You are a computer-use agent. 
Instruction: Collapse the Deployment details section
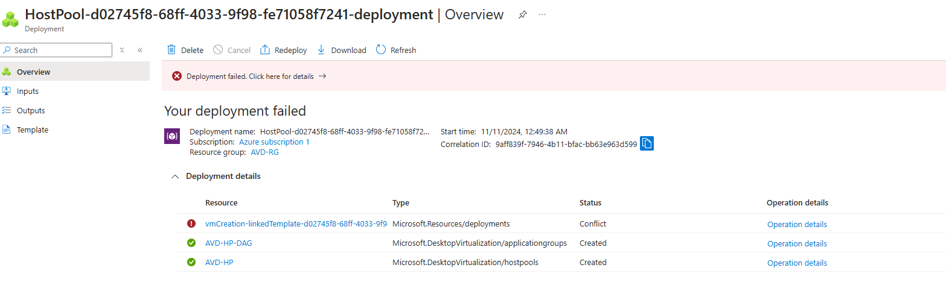(x=175, y=177)
